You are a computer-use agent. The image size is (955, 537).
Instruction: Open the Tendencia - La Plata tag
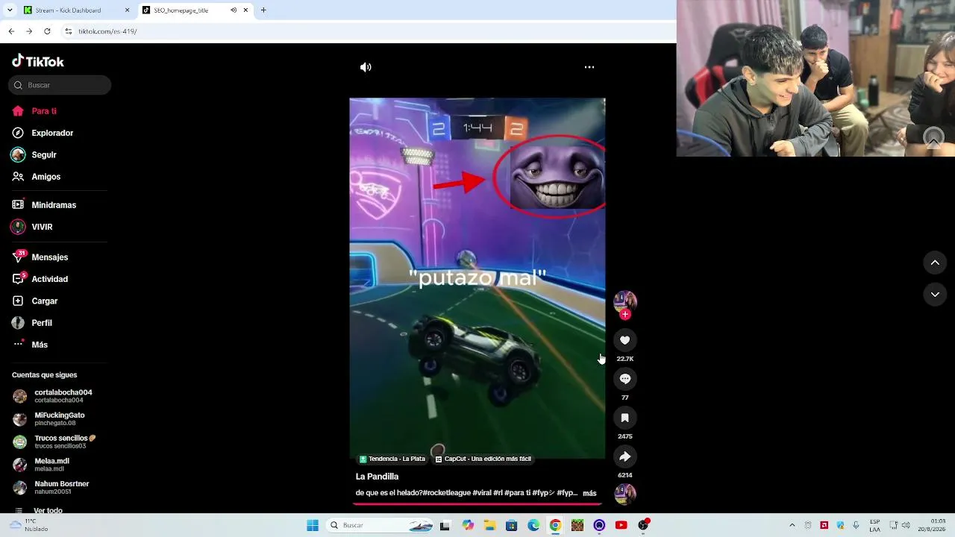click(392, 459)
